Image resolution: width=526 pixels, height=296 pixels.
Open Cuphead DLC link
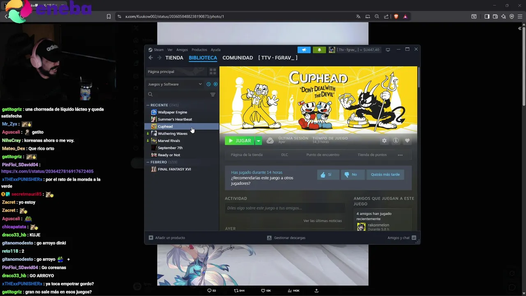click(285, 155)
